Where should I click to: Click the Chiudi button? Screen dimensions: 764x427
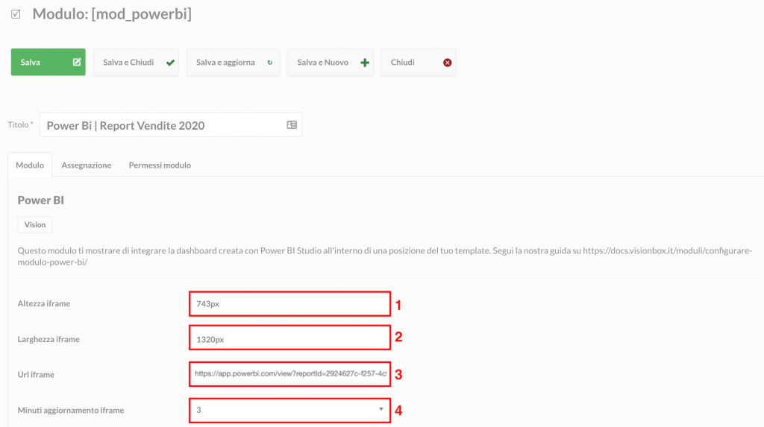[x=418, y=62]
